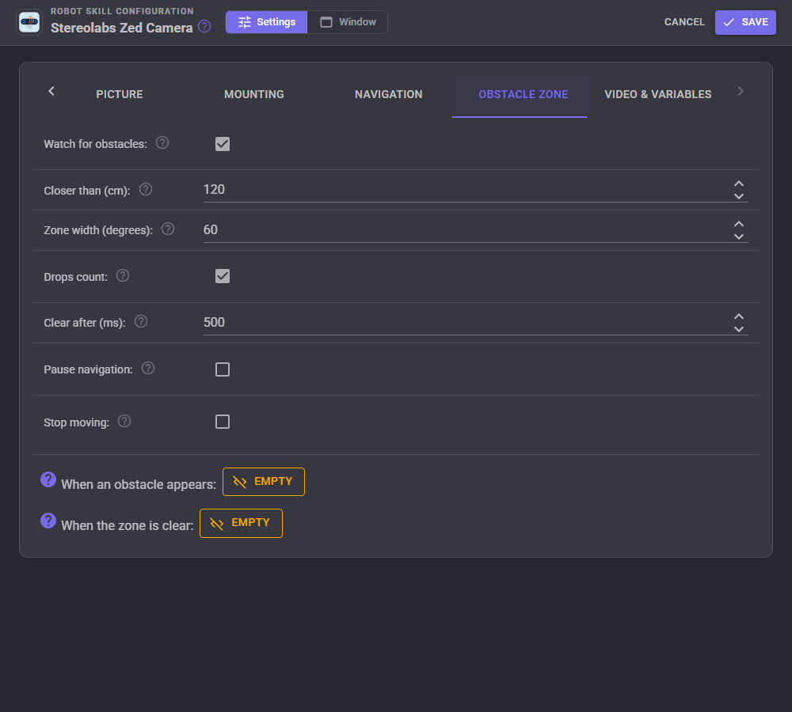Edit the obstacle appears EMPTY script
Screen dimensions: 792x712
point(264,482)
